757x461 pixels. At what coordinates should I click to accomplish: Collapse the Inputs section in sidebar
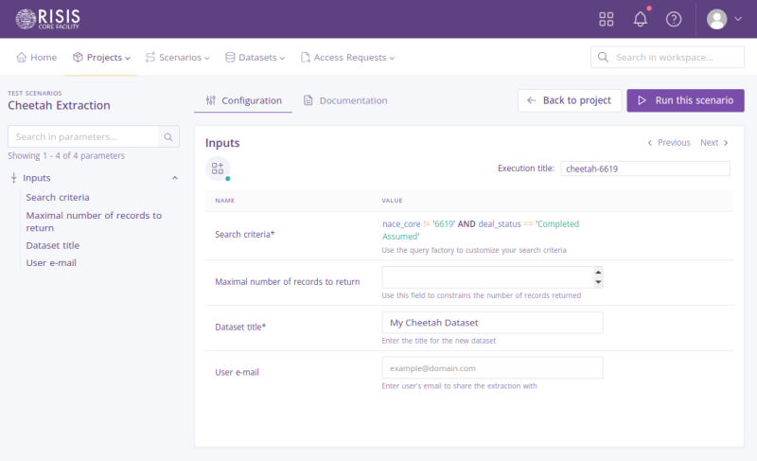tap(174, 178)
